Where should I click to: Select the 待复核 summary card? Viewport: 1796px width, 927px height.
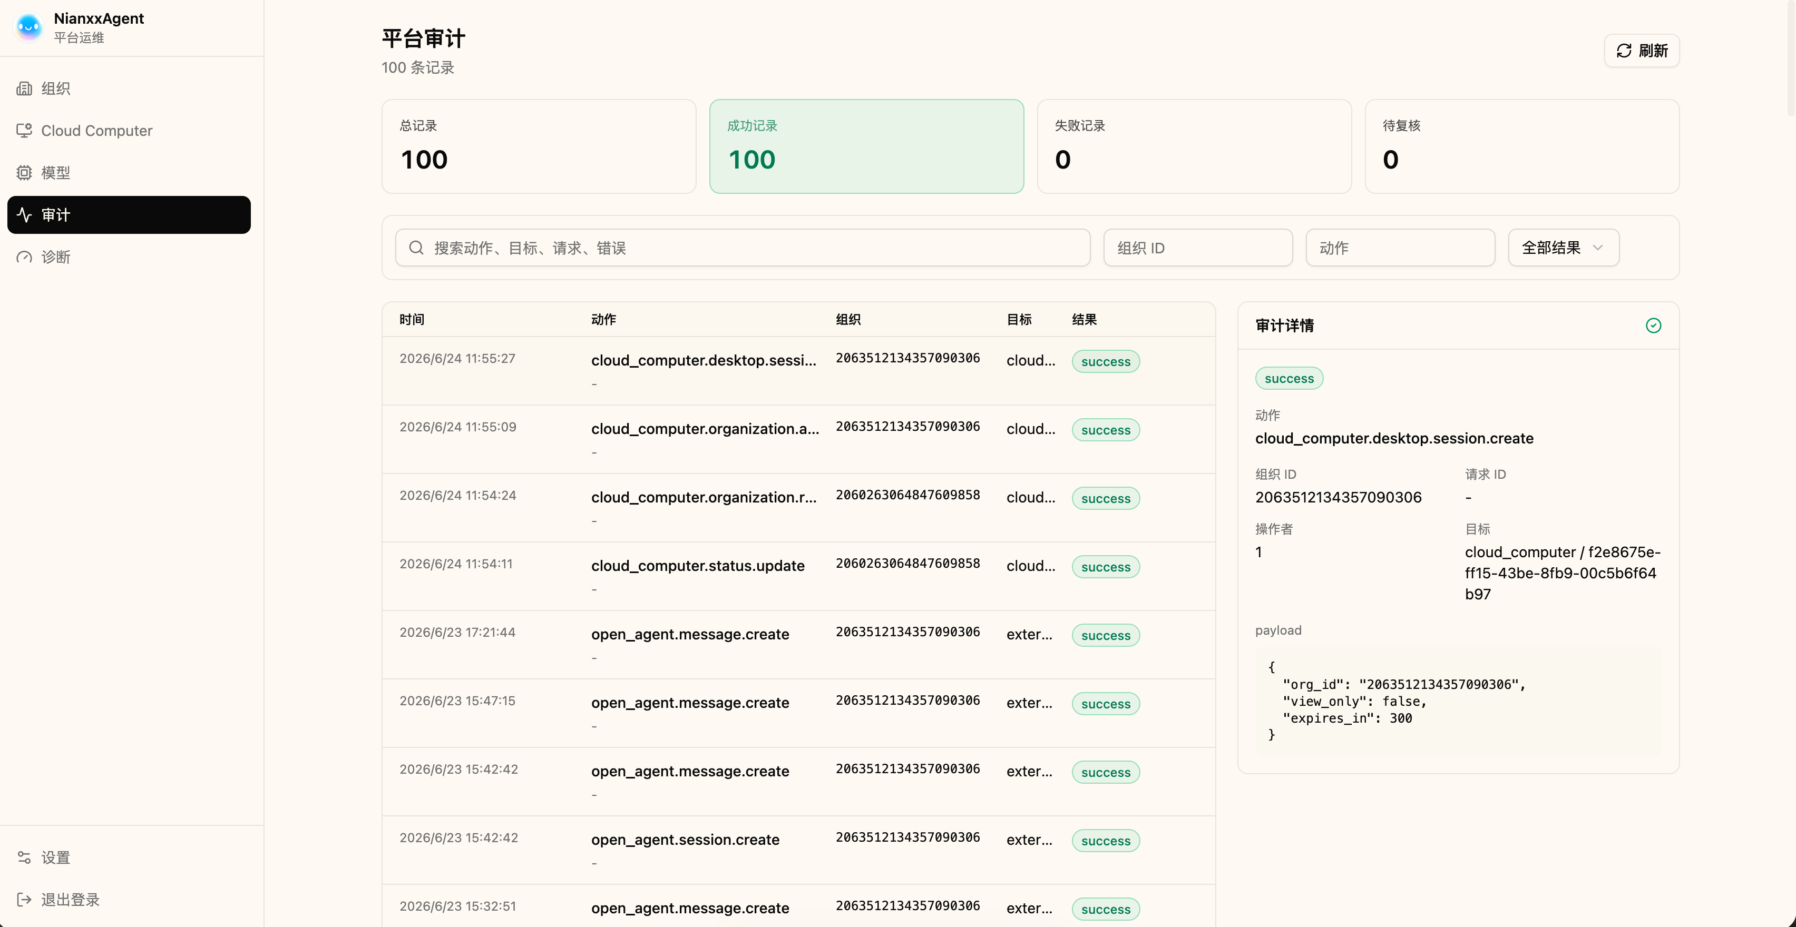pos(1522,146)
